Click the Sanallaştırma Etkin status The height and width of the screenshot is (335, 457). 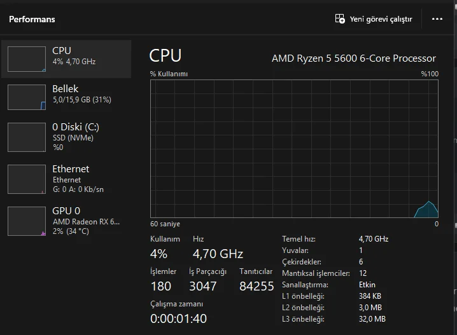[x=367, y=285]
